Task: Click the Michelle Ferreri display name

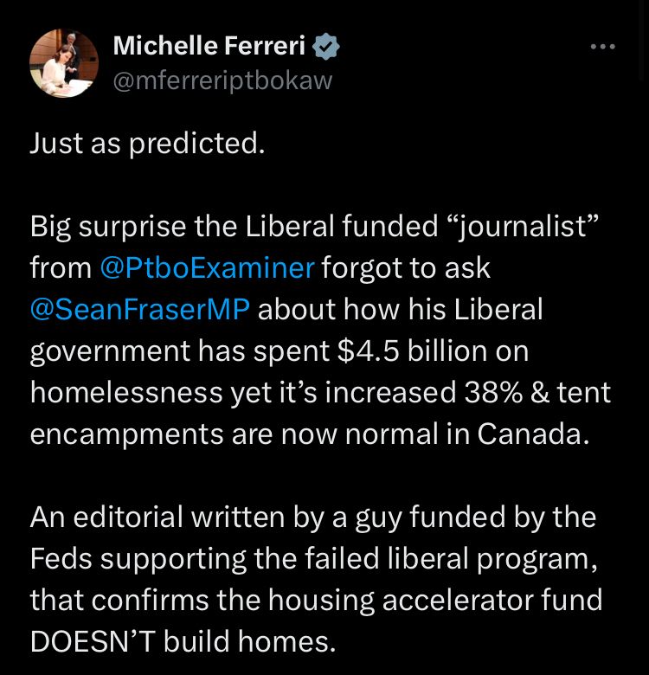Action: tap(211, 46)
